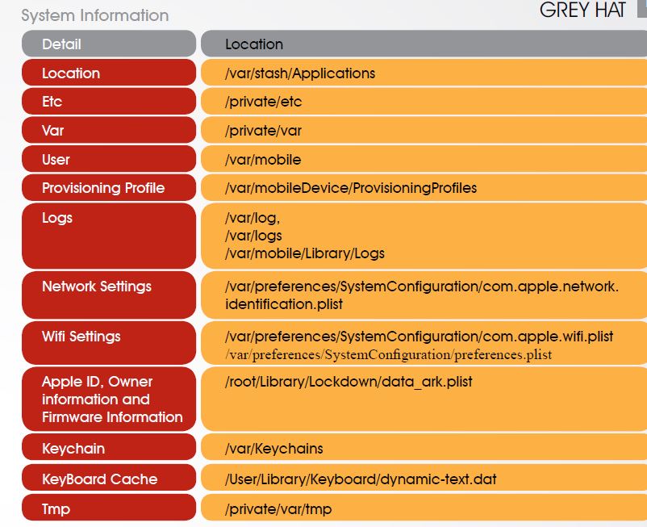647x527 pixels.
Task: Select '/root/Library/Lockdown/data_ark.plist' path
Action: point(349,382)
